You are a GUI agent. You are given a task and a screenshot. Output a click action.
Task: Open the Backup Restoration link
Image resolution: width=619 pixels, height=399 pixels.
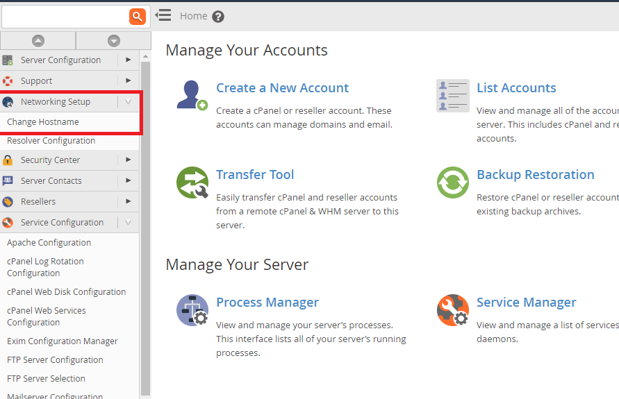[x=536, y=174]
